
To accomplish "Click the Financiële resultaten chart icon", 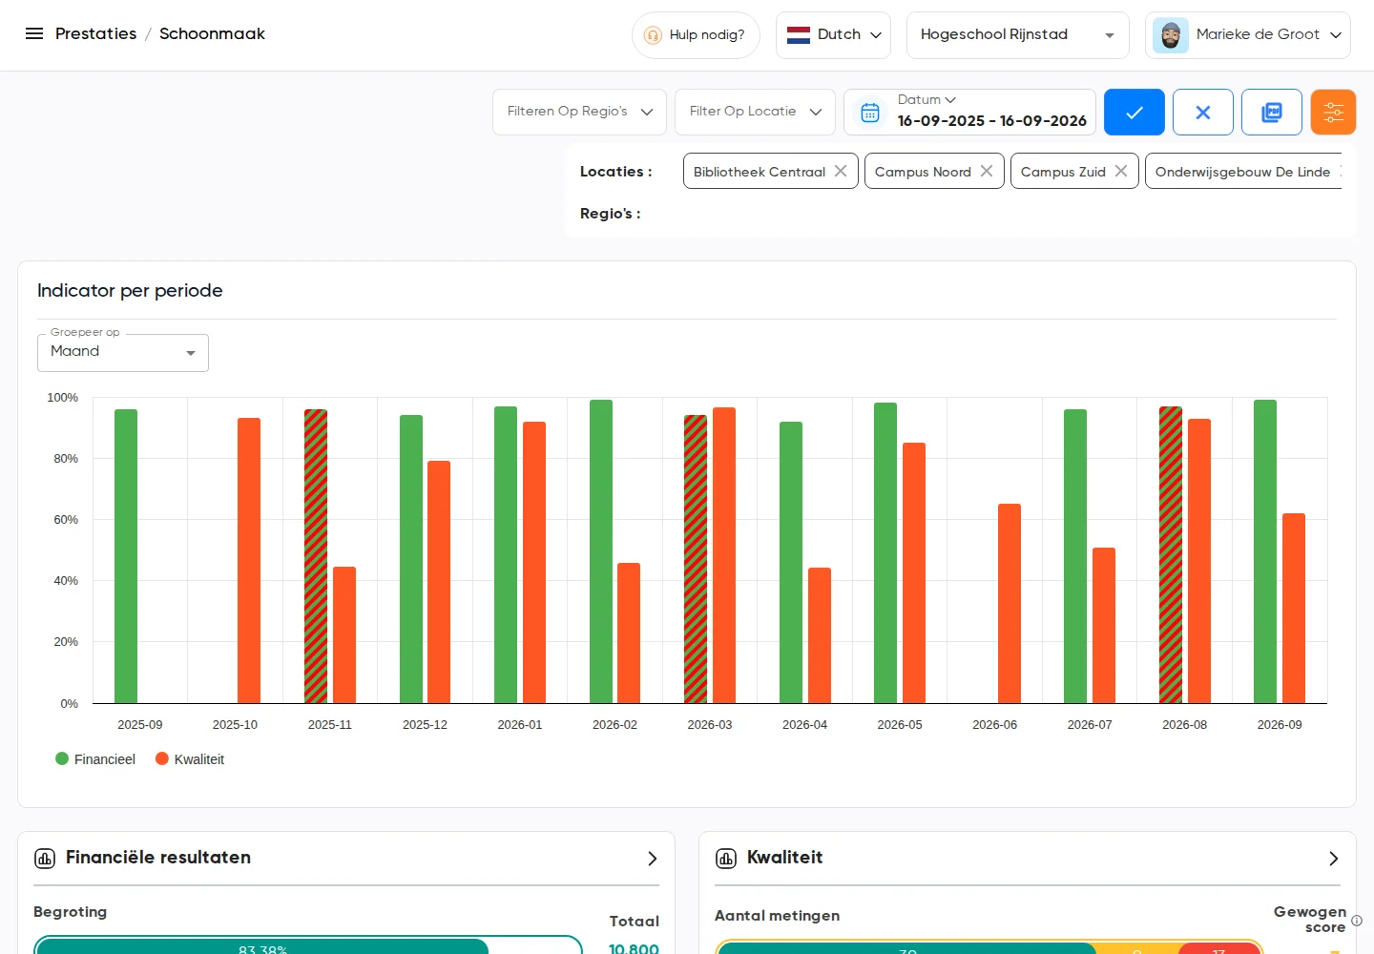I will (x=45, y=859).
